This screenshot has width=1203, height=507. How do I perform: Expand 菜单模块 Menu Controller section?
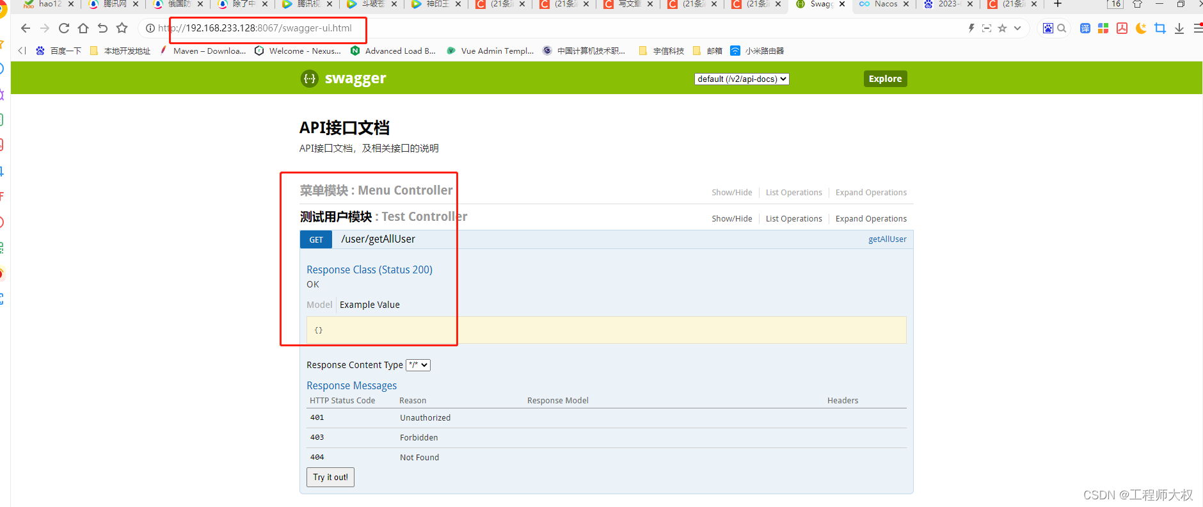(376, 190)
